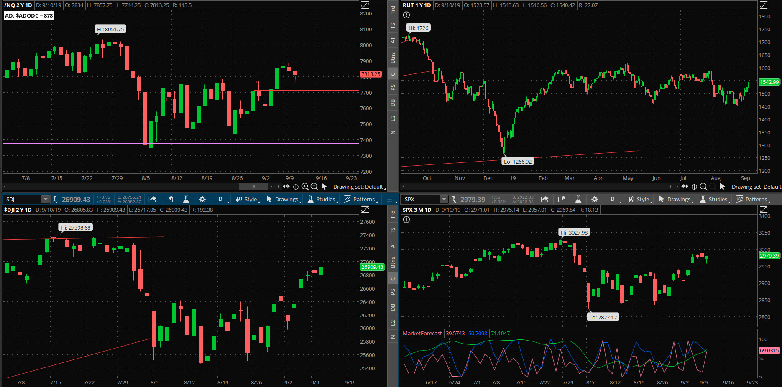Click the pointer drawing tool below /NQ chart
The width and height of the screenshot is (782, 387).
[x=324, y=187]
